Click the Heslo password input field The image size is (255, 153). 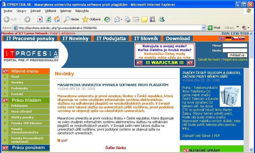tap(235, 50)
